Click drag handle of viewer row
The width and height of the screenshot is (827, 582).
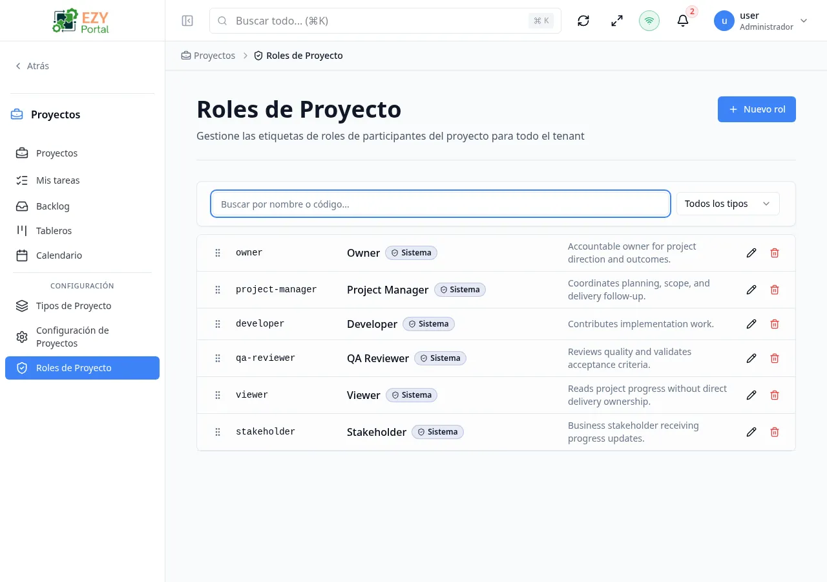point(218,395)
